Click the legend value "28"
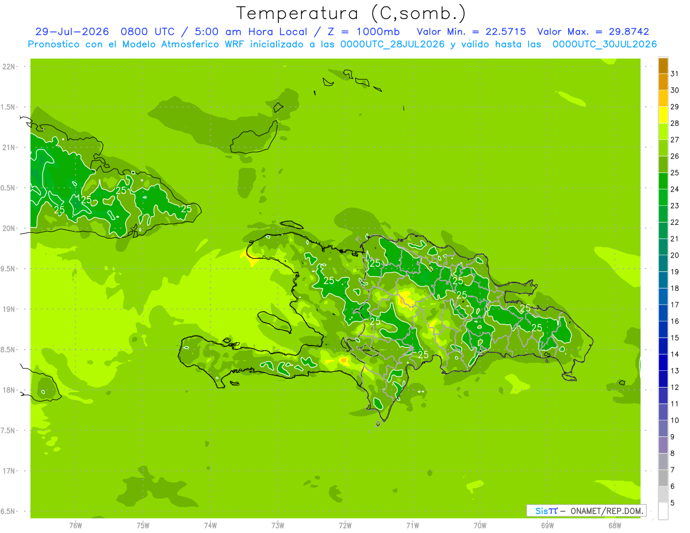 pyautogui.click(x=674, y=123)
